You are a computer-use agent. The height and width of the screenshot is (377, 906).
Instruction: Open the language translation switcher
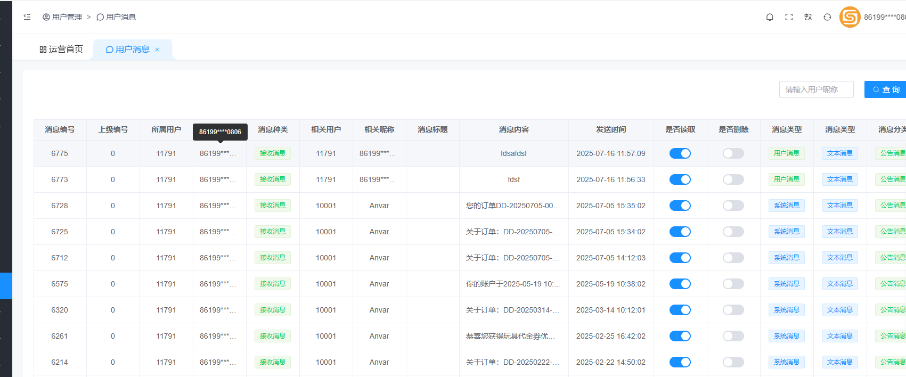point(808,17)
